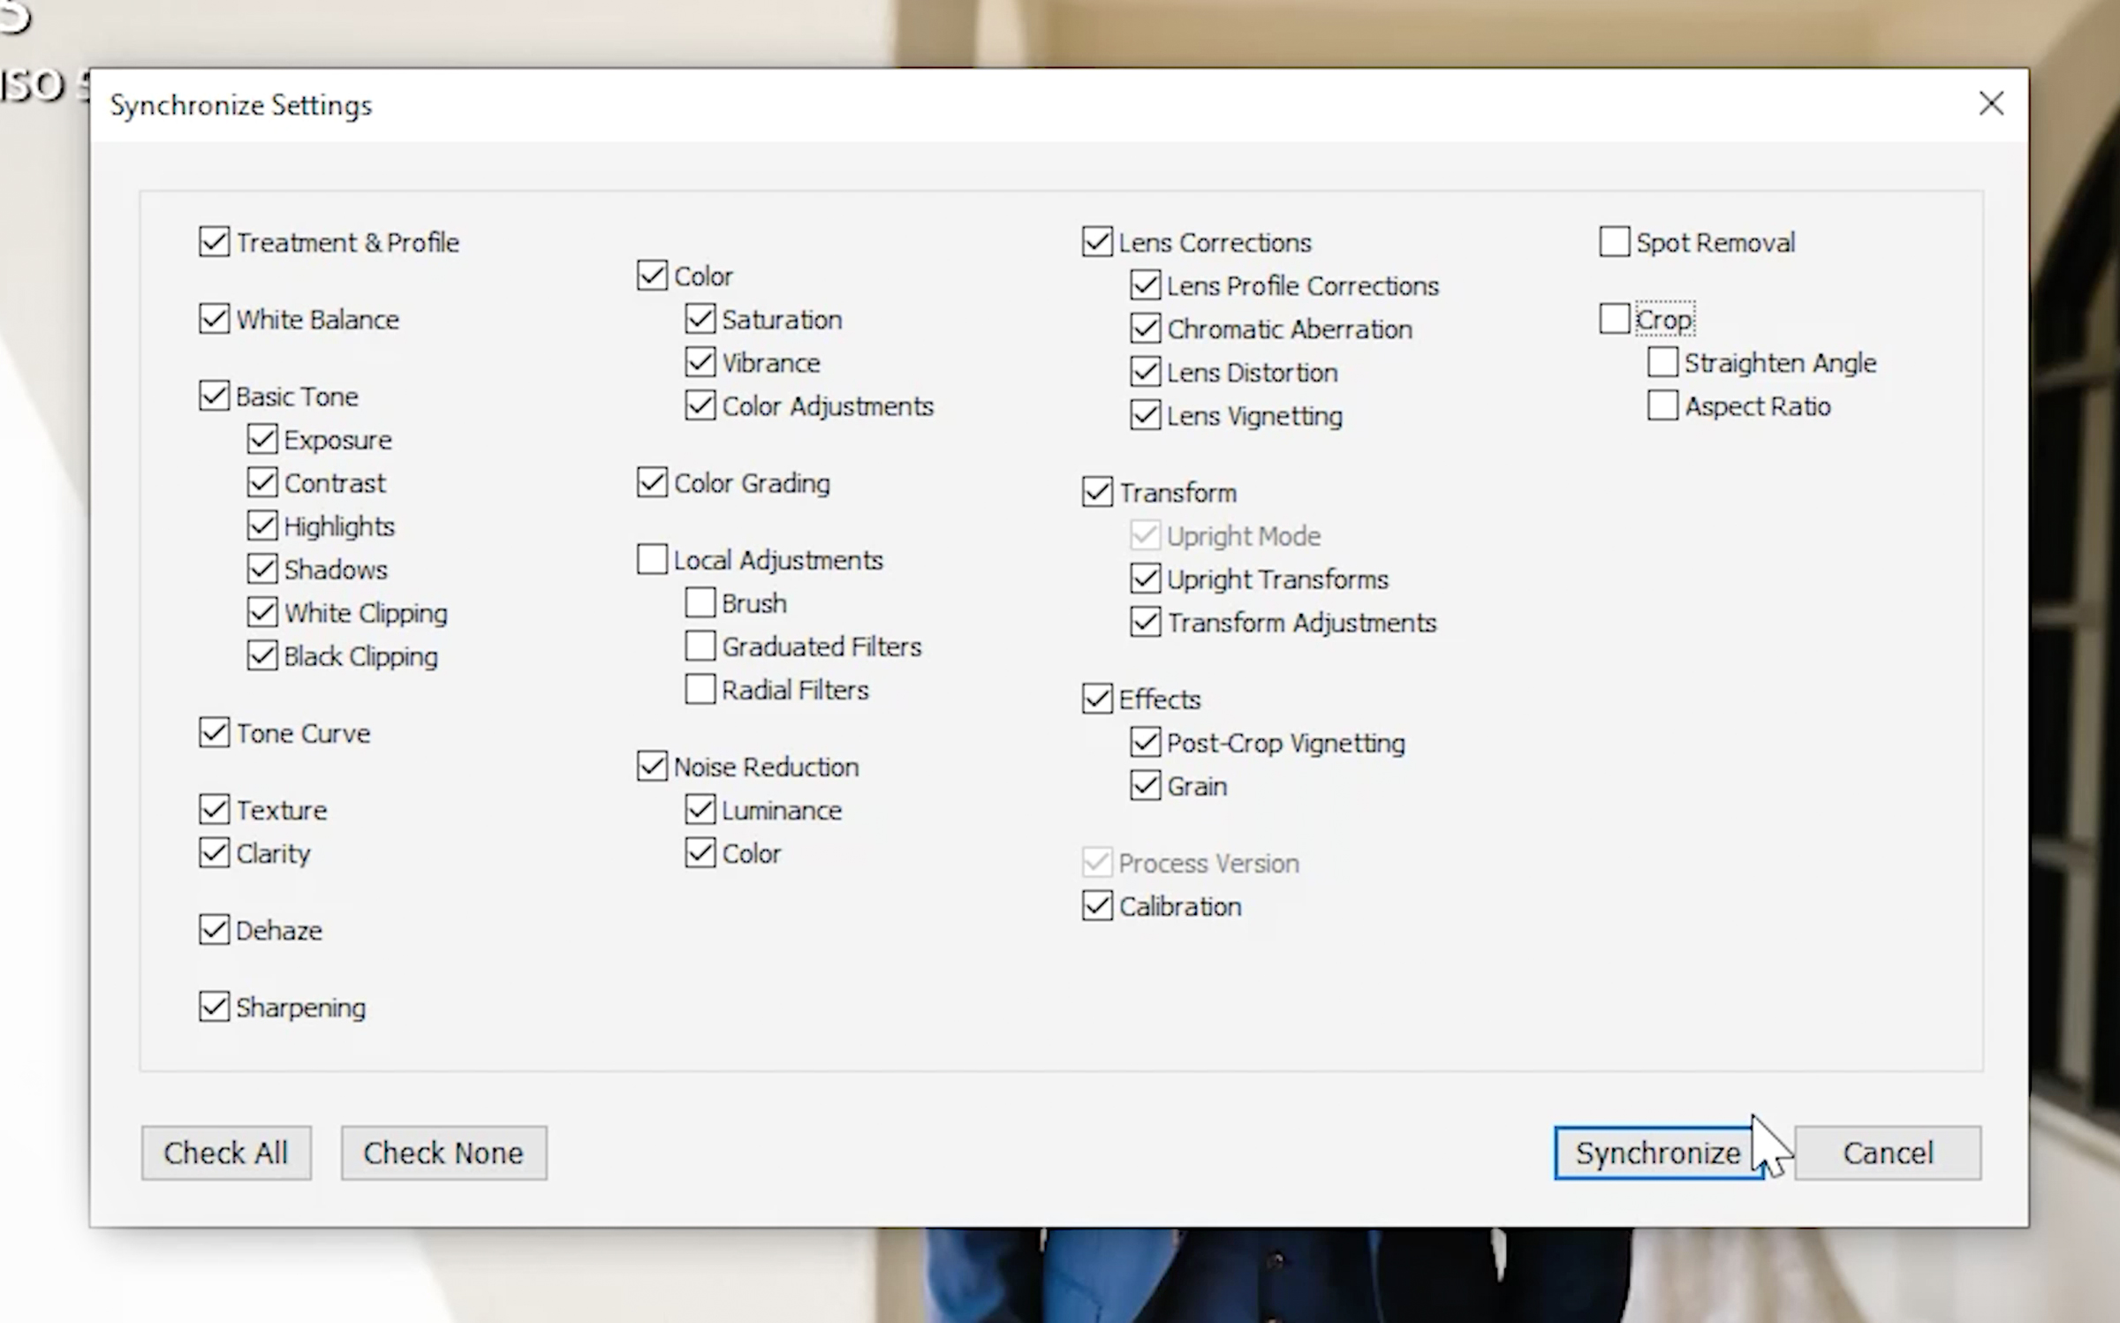Uncheck the Grain effect checkbox

pos(1145,785)
